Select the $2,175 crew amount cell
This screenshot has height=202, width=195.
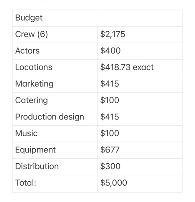tap(140, 35)
